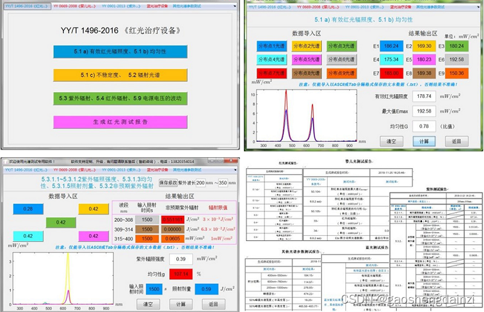Click magenta data import button showing 0.42
Image resolution: width=484 pixels, height=312 pixels.
(94, 236)
